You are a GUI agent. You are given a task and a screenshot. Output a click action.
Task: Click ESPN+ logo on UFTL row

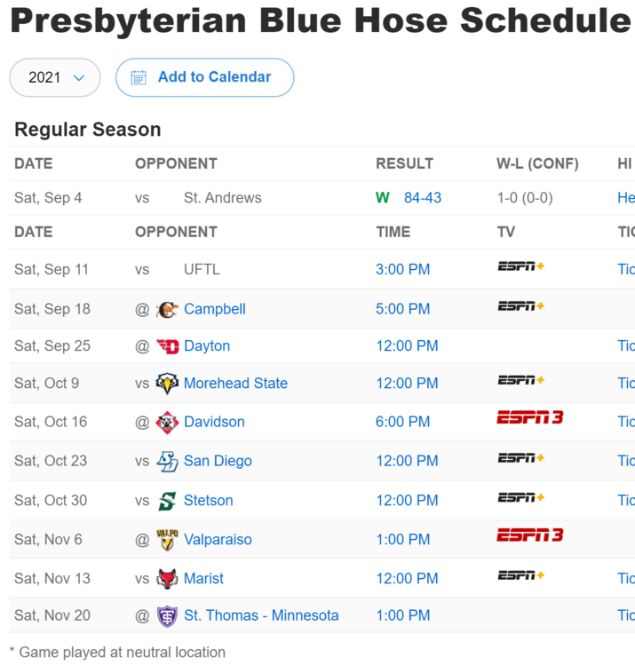click(520, 266)
